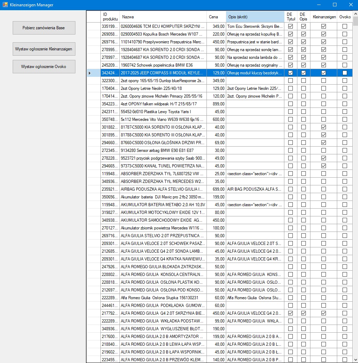Image resolution: width=358 pixels, height=363 pixels.
Task: Click price 899,00 of falken wildpeak row
Action: [216, 104]
